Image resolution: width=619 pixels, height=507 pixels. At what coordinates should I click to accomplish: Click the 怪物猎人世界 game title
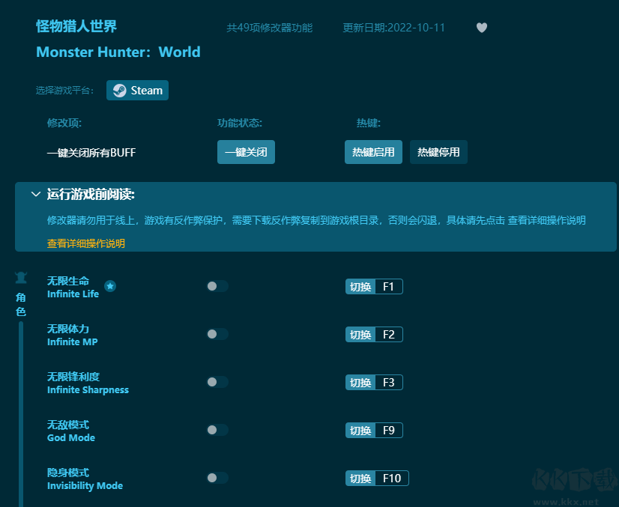coord(76,26)
